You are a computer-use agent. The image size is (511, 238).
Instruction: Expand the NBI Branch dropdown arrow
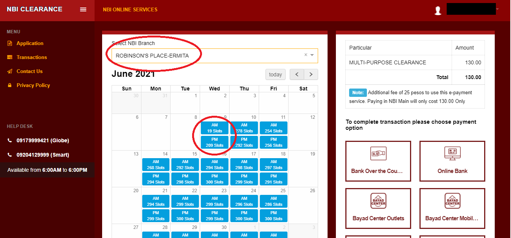(312, 55)
